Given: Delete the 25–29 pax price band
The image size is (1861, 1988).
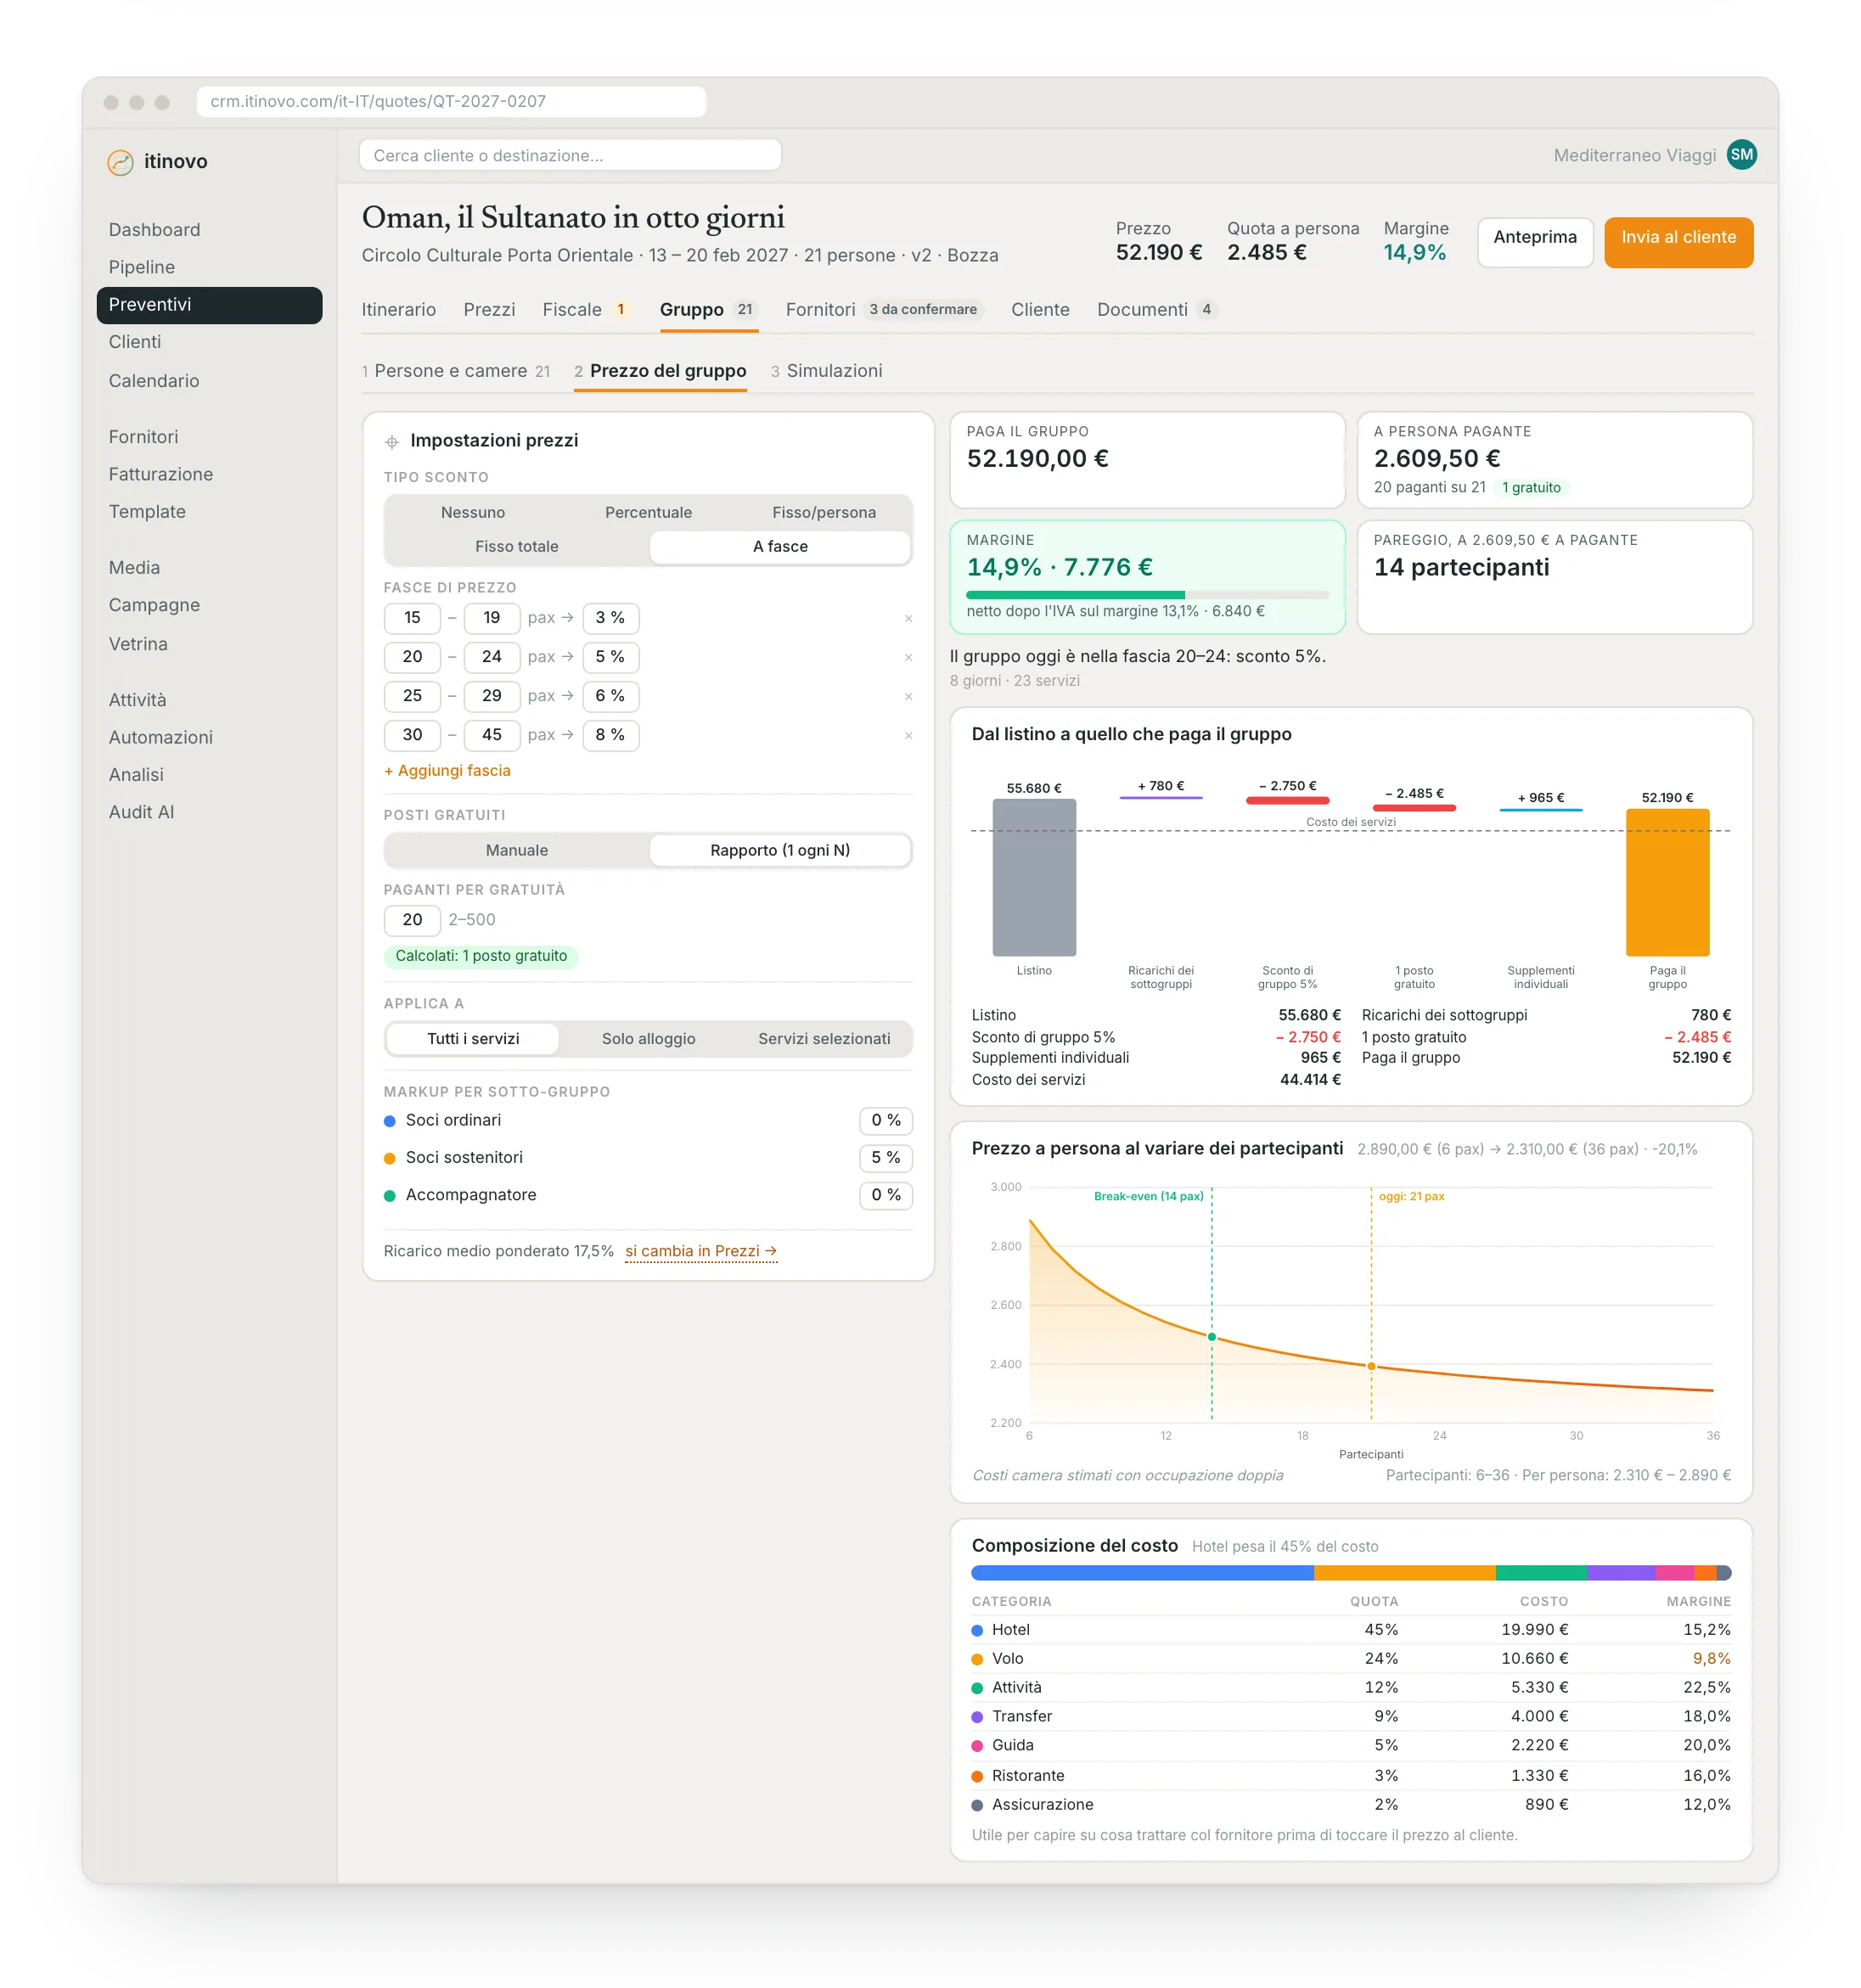Looking at the screenshot, I should pos(908,697).
